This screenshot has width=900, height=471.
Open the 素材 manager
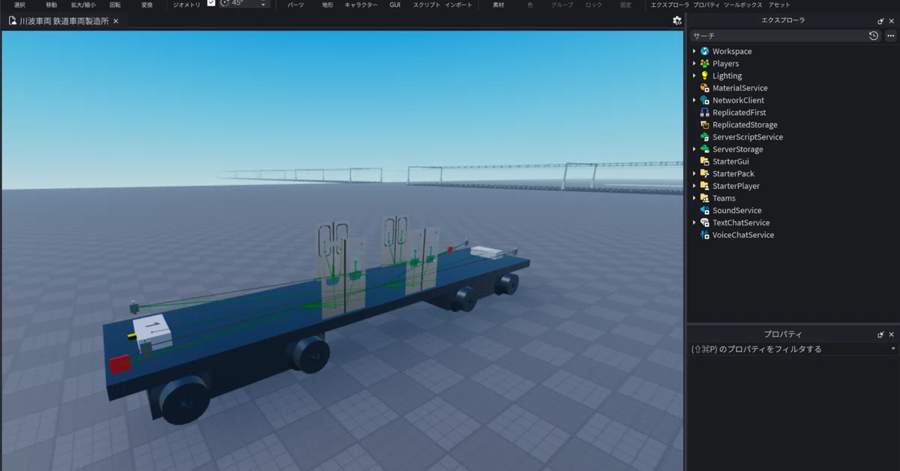(x=498, y=4)
